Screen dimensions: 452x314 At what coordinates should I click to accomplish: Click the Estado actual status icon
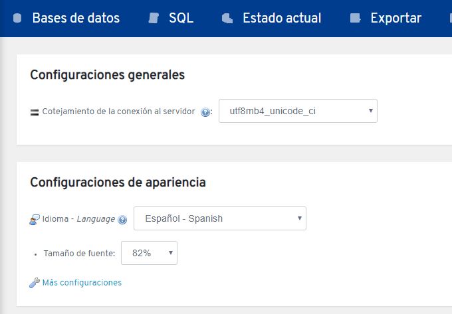click(x=227, y=19)
